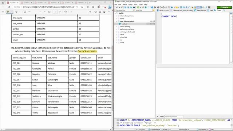Viewport: 233px width, 131px height.
Task: Open a new browser tab
Action: click(90, 3)
